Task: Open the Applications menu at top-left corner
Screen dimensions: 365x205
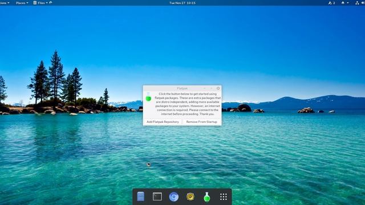Action: pos(4,3)
